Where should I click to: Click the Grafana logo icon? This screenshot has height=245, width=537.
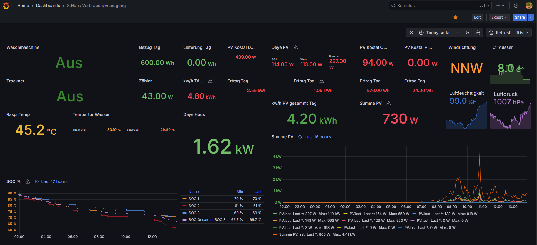coord(6,6)
